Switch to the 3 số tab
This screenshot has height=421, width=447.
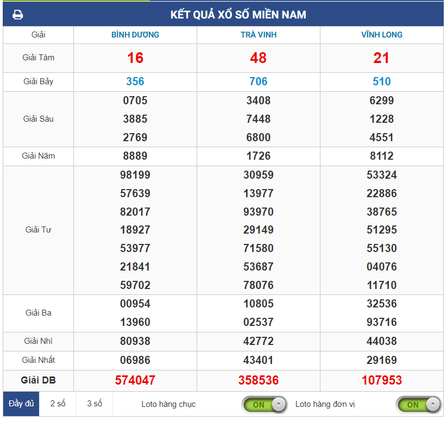tap(95, 404)
